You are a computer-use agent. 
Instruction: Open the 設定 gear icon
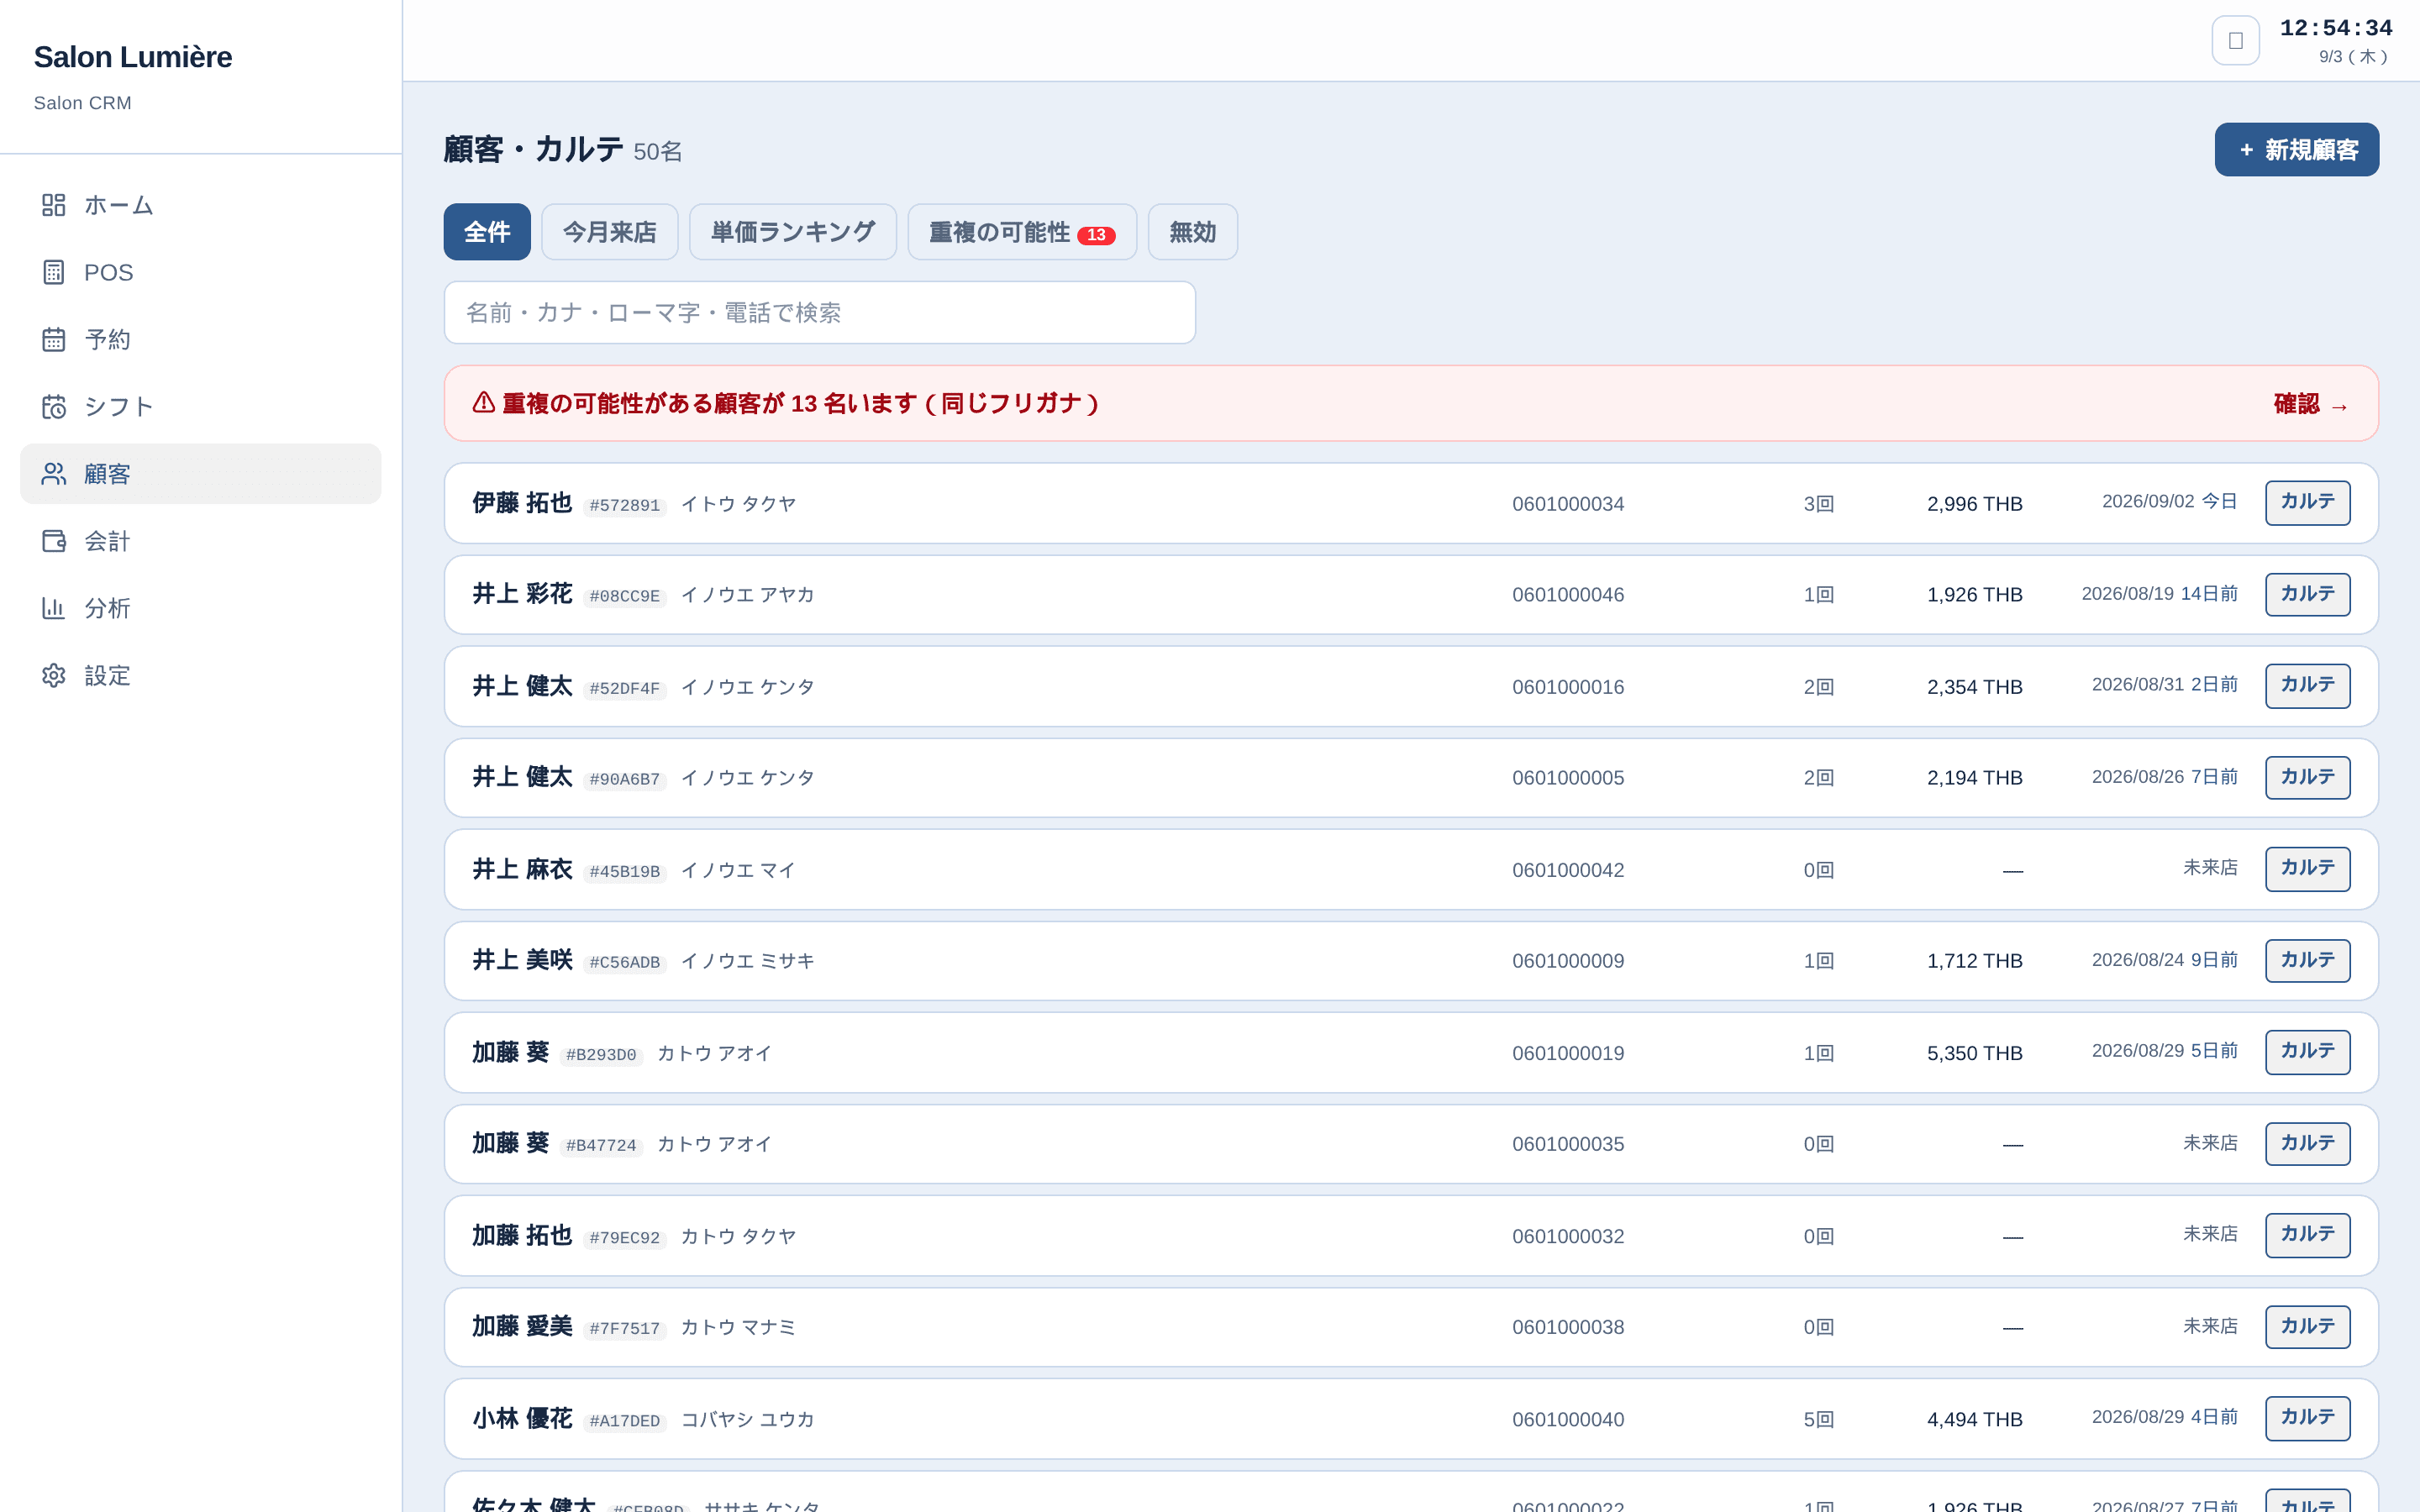click(x=54, y=675)
